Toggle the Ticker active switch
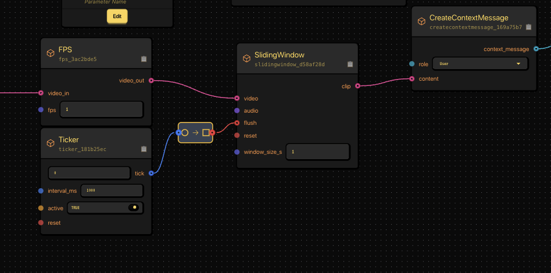Screen dimensions: 551x273 tap(134, 207)
